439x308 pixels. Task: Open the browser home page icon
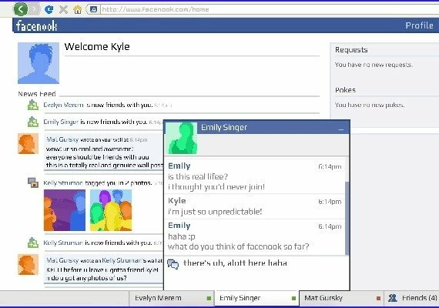[77, 9]
